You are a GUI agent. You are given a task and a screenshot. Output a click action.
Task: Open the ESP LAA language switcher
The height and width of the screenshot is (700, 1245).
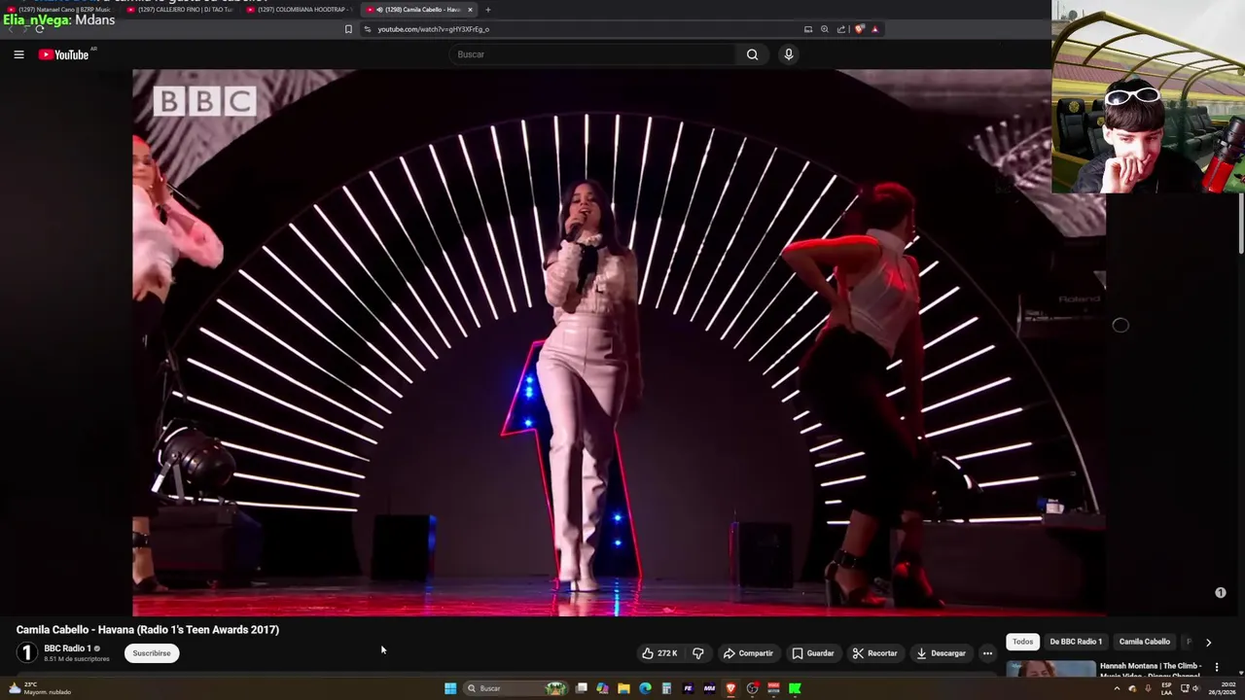1166,688
